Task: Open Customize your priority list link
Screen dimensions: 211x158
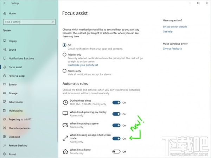Action: [83, 65]
